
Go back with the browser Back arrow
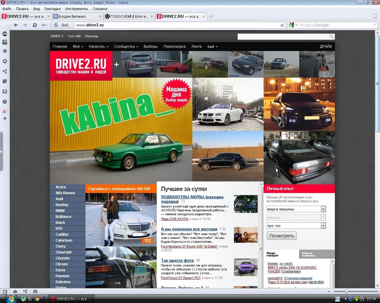click(x=16, y=25)
